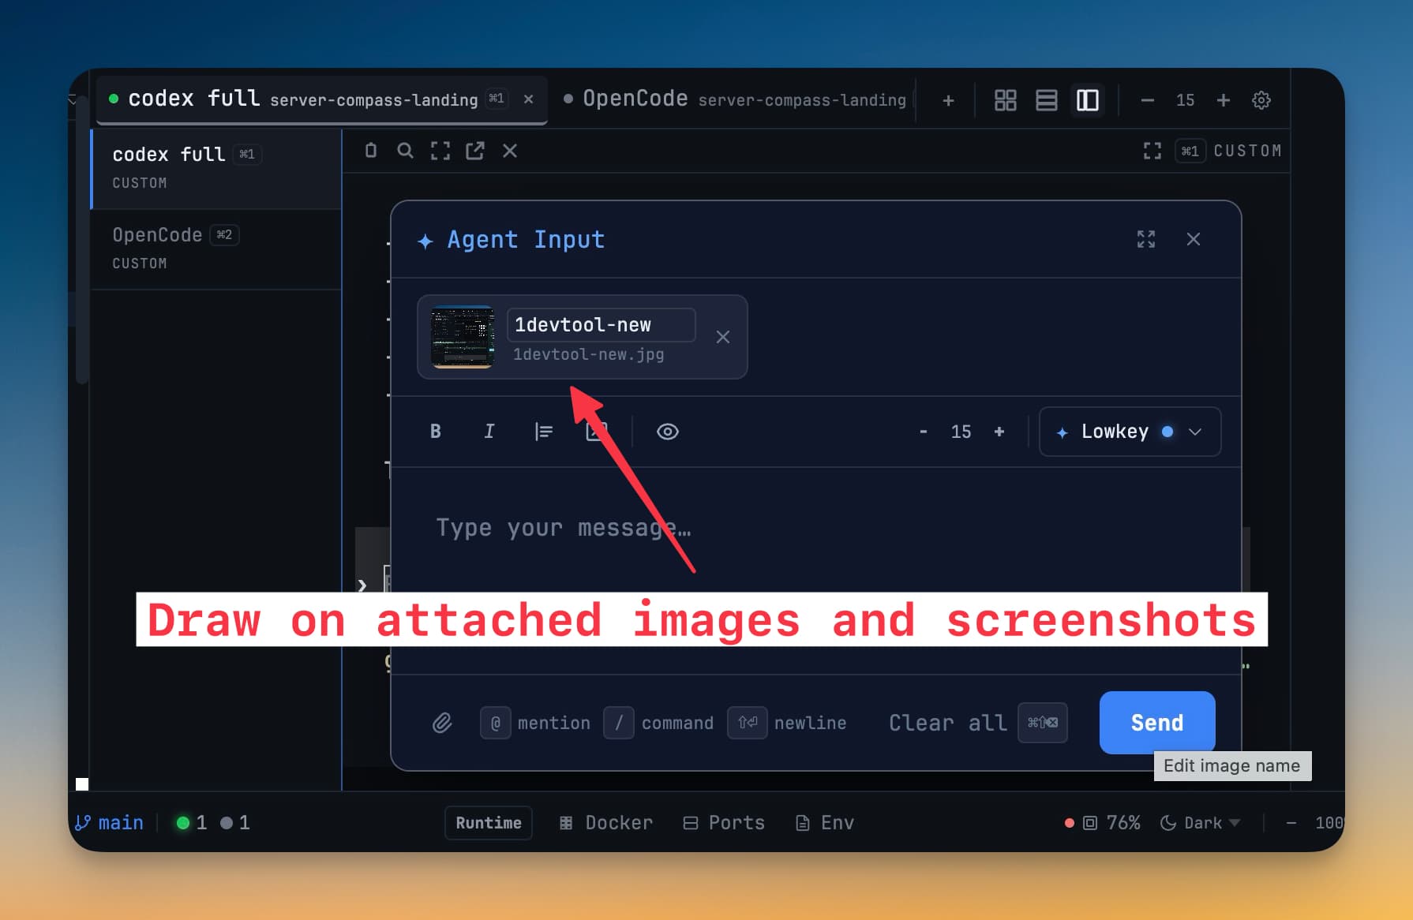Decrease zoom in status bar
This screenshot has width=1413, height=920.
1291,823
